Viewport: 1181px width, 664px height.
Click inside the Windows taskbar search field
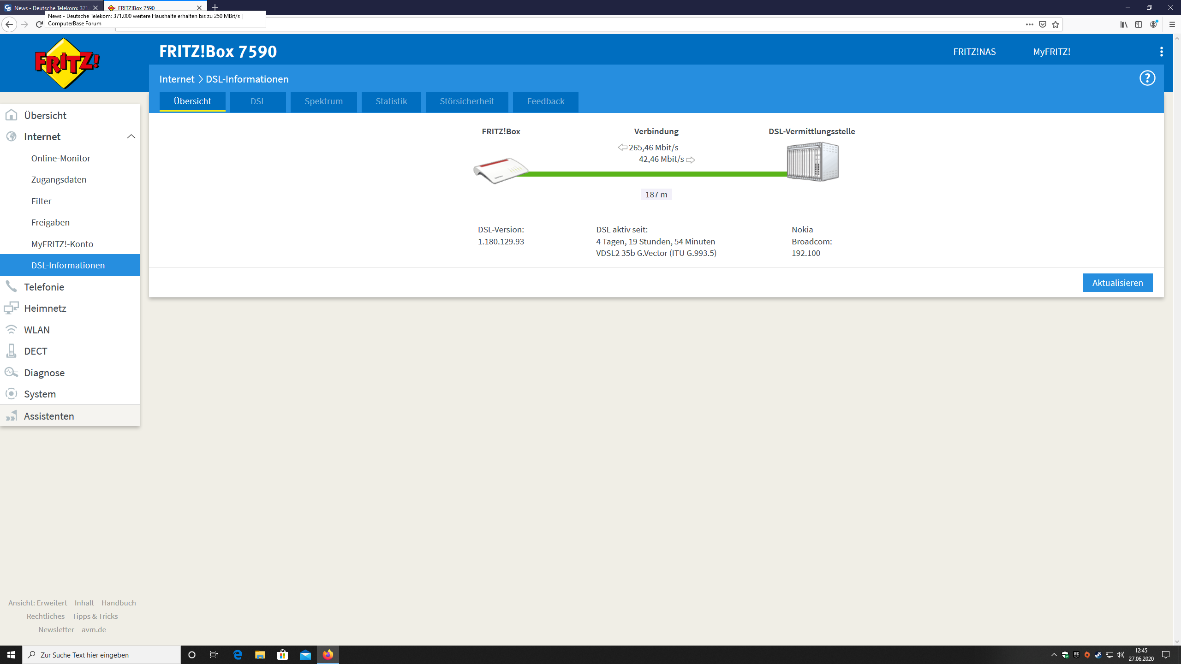(x=101, y=654)
